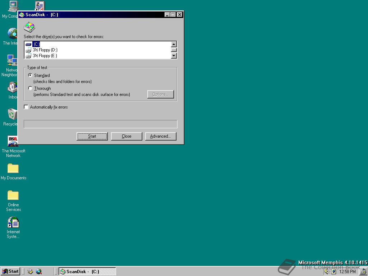Select the Network Neighborhood desktop icon
This screenshot has width=368, height=276.
tap(12, 60)
